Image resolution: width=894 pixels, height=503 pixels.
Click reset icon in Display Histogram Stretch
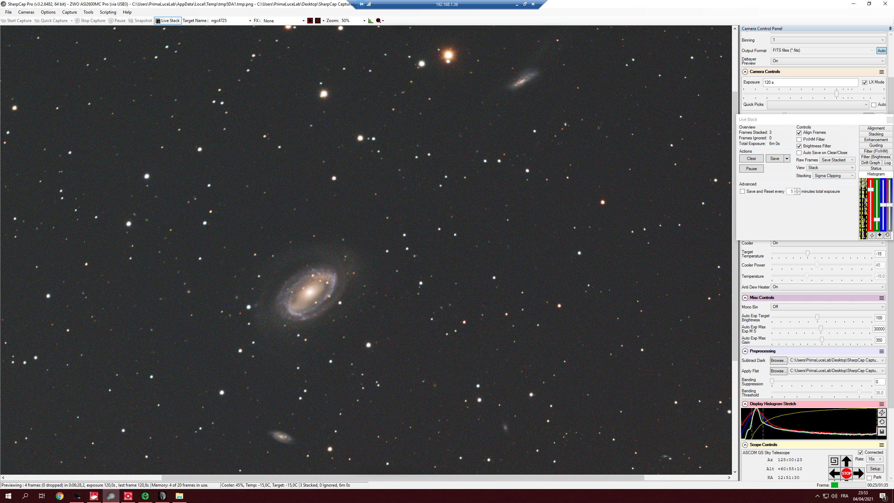[882, 422]
